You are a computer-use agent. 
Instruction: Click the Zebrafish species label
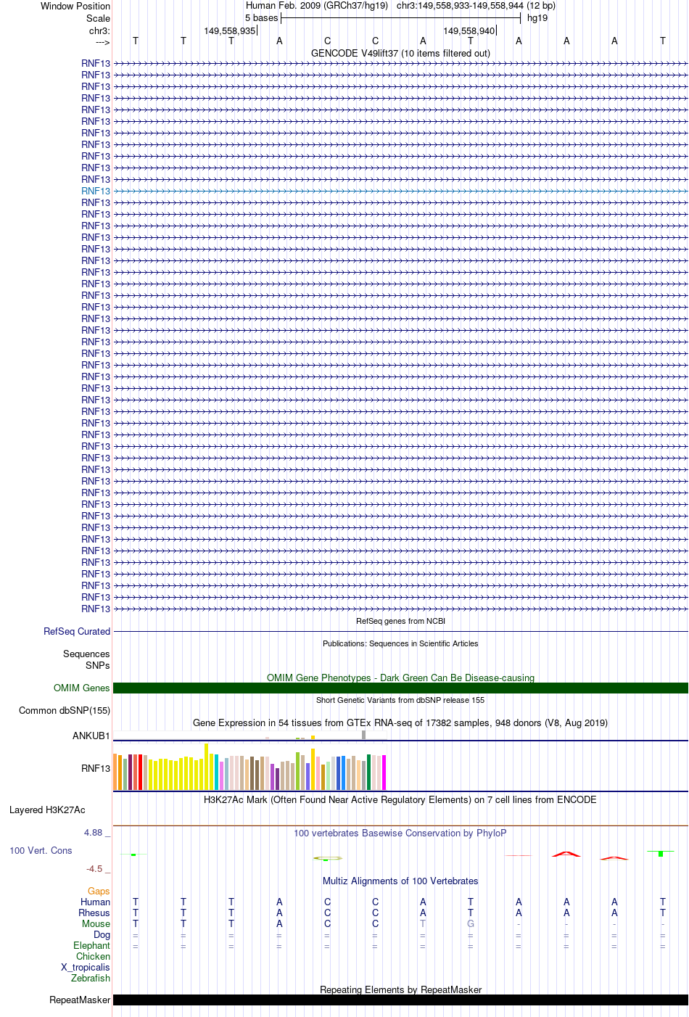pyautogui.click(x=91, y=979)
